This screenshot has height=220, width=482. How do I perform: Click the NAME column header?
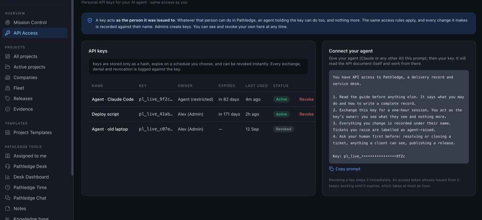(97, 86)
